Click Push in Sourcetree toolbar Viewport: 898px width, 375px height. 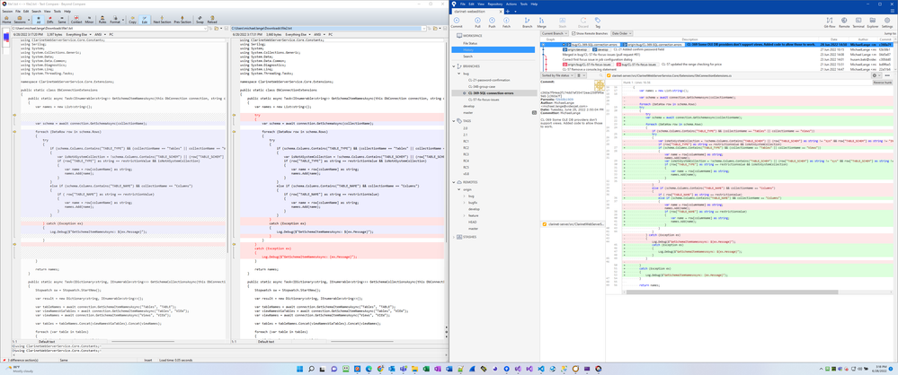pyautogui.click(x=492, y=22)
